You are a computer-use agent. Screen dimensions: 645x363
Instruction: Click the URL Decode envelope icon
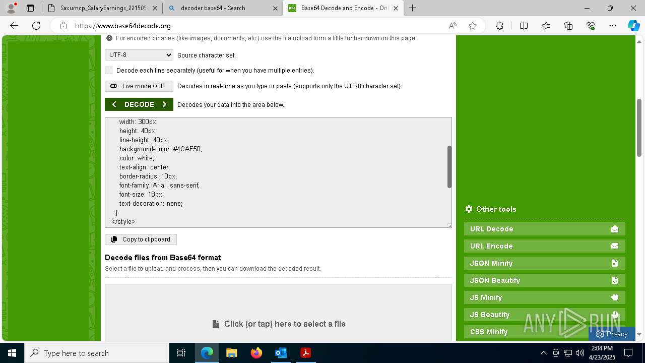click(615, 229)
